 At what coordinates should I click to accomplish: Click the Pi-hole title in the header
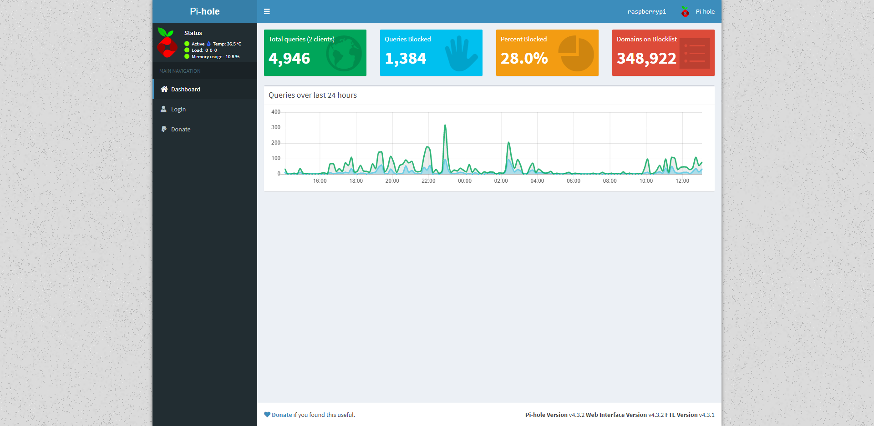[204, 11]
